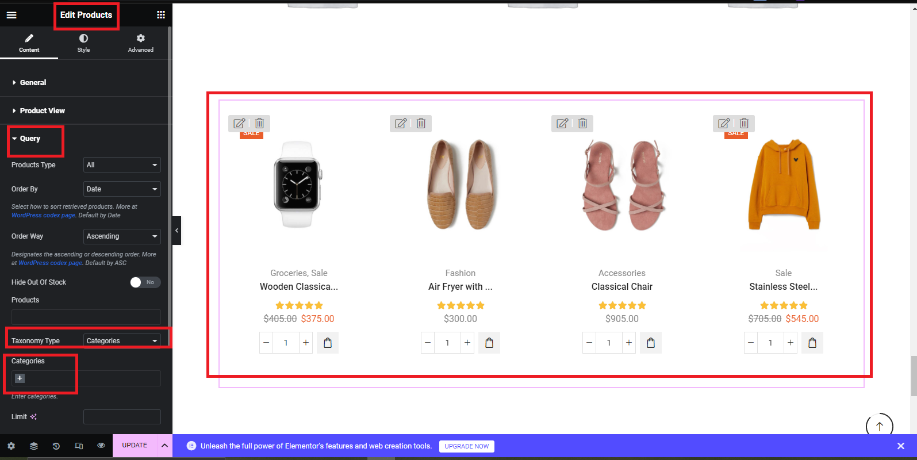Open page settings gear in bottom bar
This screenshot has width=917, height=460.
(x=11, y=446)
